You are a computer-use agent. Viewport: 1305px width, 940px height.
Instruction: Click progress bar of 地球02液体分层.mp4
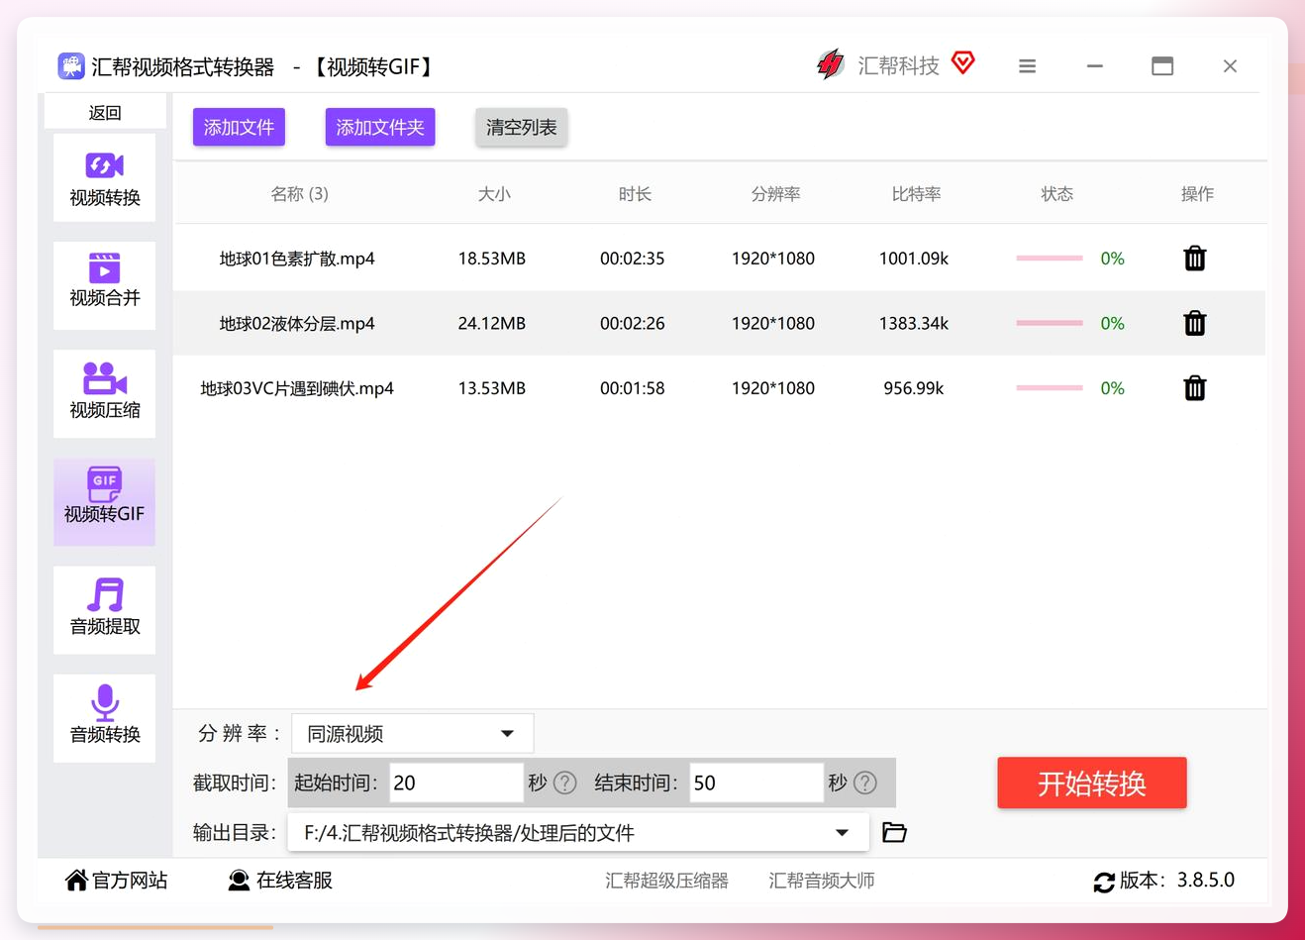click(1050, 323)
